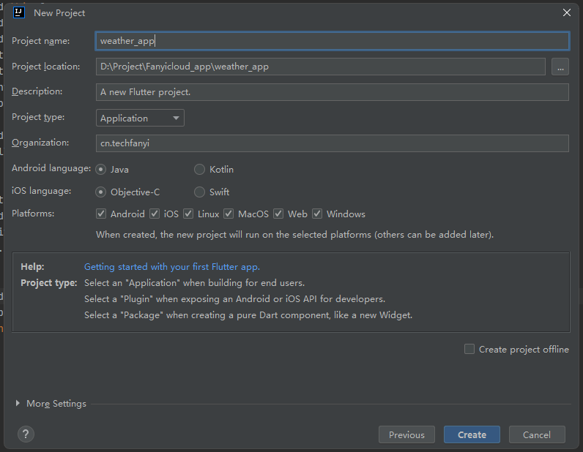Open Getting started with Flutter link
583x452 pixels.
click(172, 267)
